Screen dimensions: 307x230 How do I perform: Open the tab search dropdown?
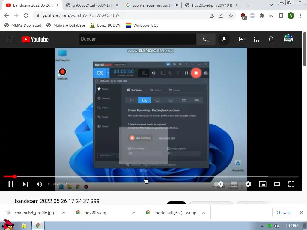point(271,5)
